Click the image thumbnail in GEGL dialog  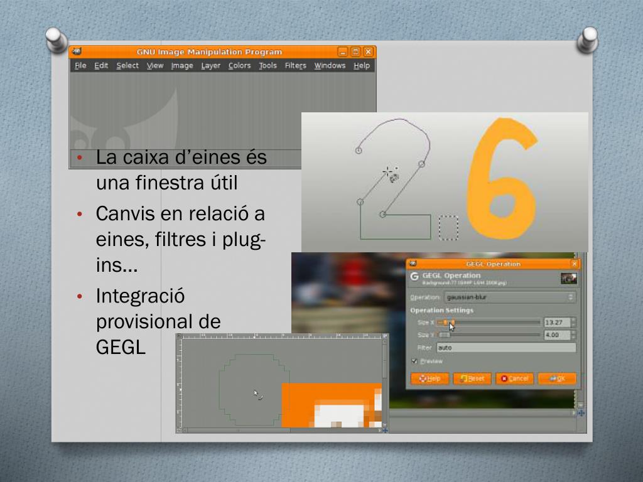[569, 279]
